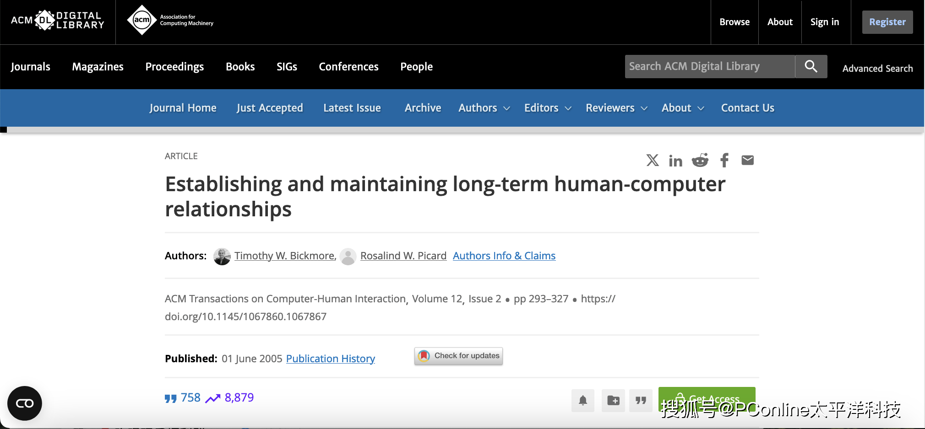The height and width of the screenshot is (429, 925).
Task: Open Timothy W. Bickmore author profile
Action: click(x=284, y=256)
